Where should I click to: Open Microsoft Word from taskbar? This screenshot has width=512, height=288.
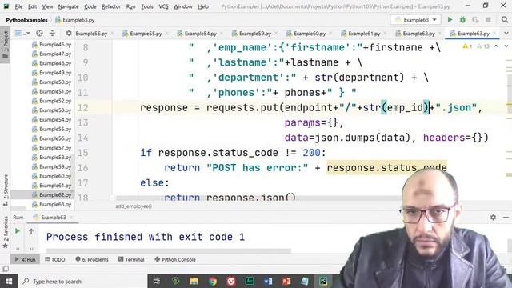click(x=268, y=281)
